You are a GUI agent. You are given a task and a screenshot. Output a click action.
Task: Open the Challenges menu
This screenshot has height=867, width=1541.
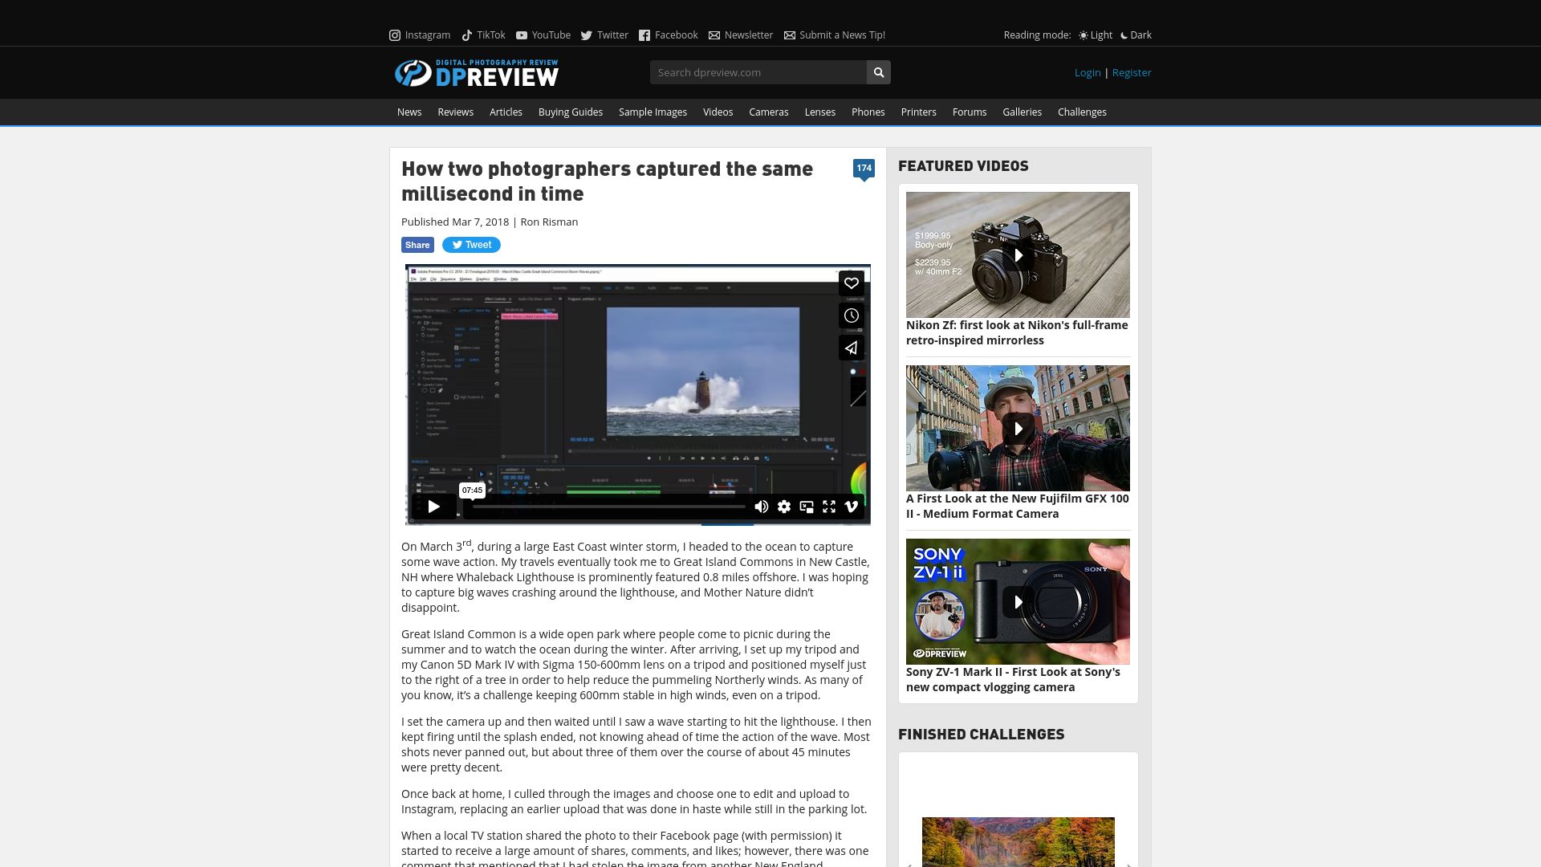(x=1082, y=112)
